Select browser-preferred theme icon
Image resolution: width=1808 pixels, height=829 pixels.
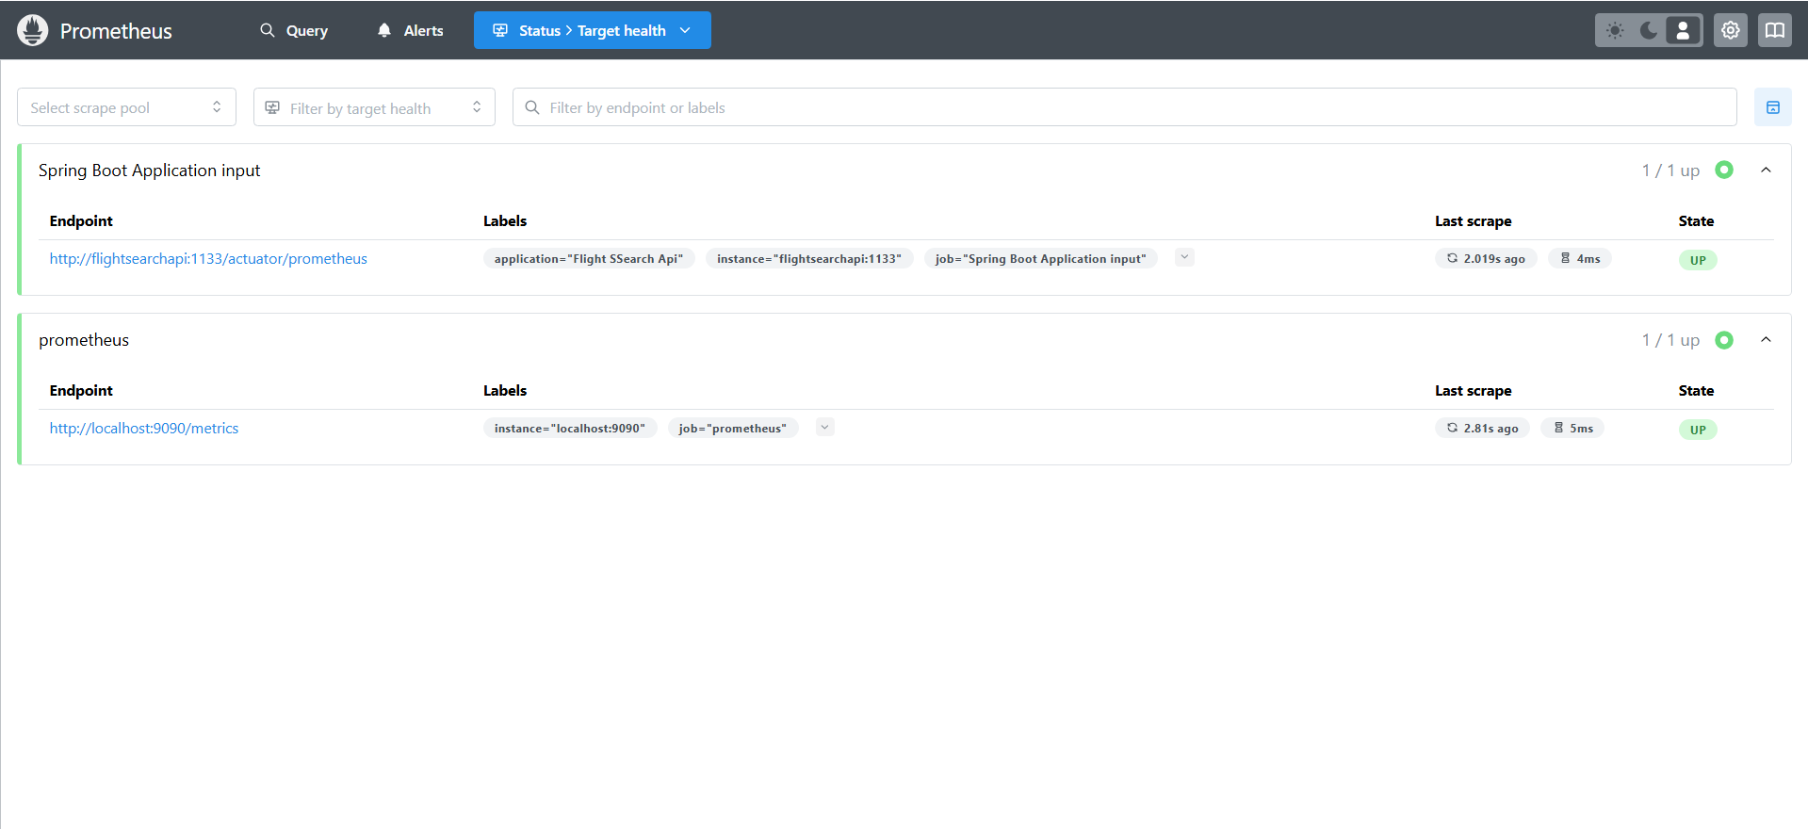[x=1683, y=30]
